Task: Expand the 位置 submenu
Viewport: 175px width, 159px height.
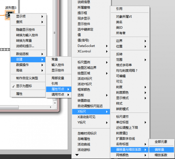Action: 130,46
